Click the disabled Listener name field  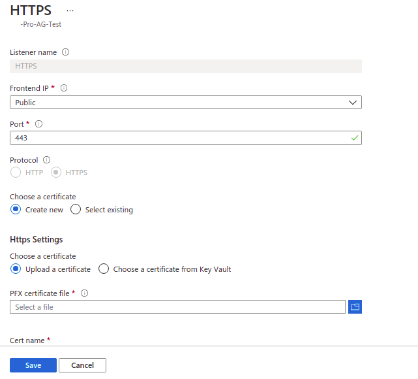186,66
